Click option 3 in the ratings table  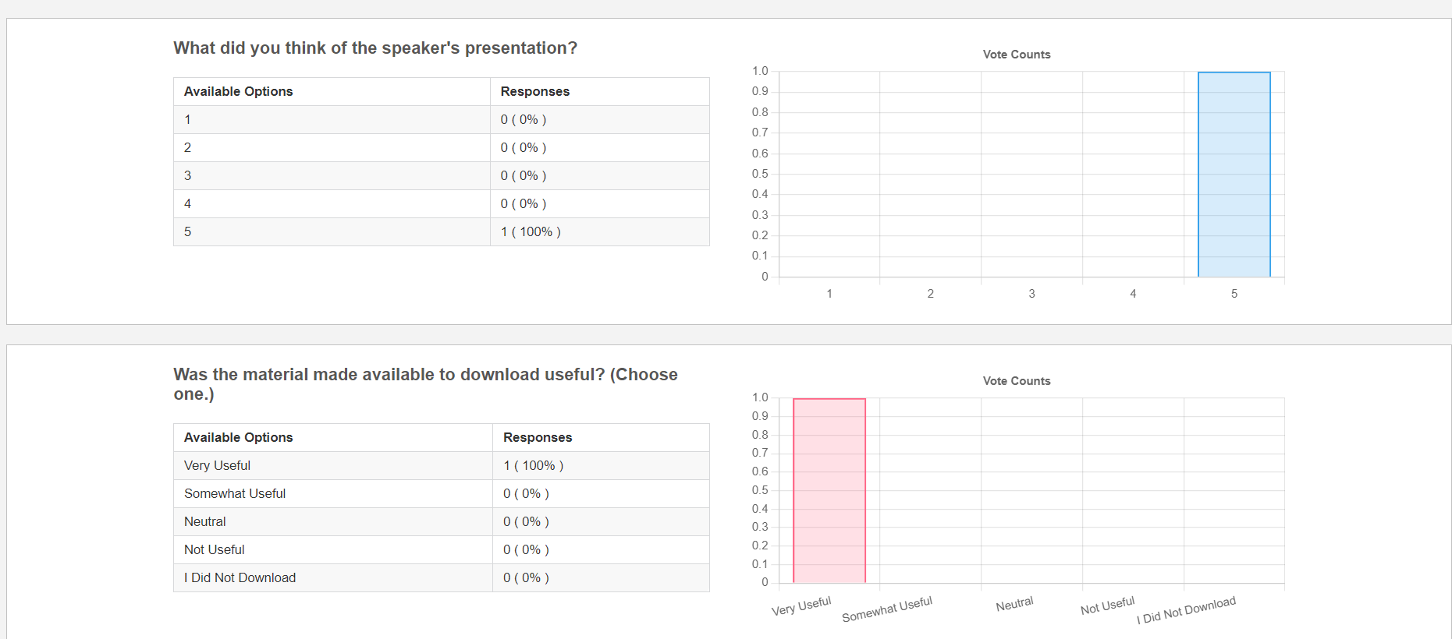pos(188,176)
